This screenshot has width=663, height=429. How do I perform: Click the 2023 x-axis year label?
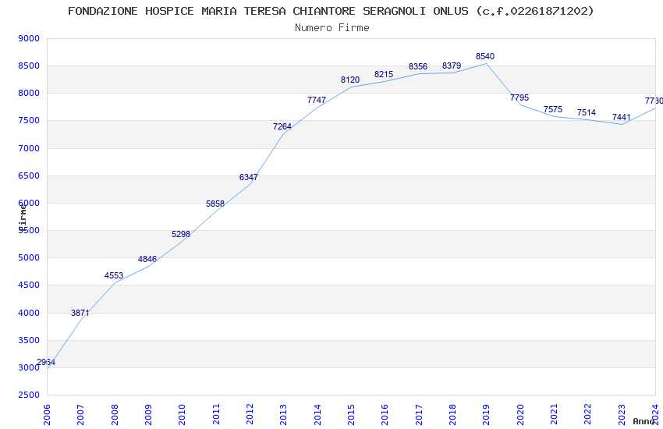click(x=622, y=414)
